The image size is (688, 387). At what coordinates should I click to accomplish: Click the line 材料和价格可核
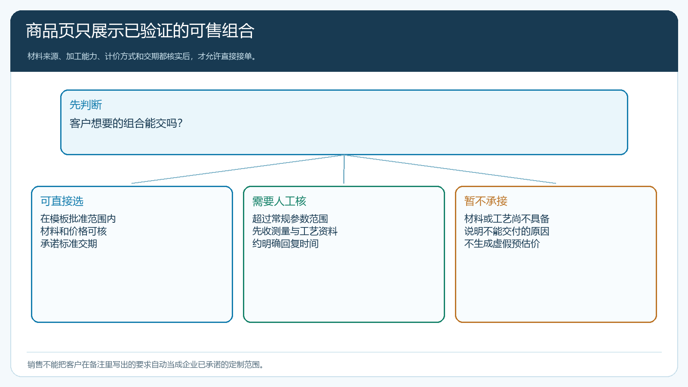coord(73,231)
